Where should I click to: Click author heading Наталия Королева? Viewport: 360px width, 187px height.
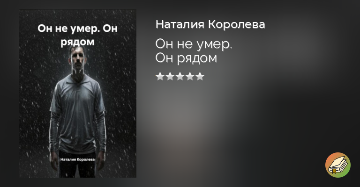tap(210, 24)
